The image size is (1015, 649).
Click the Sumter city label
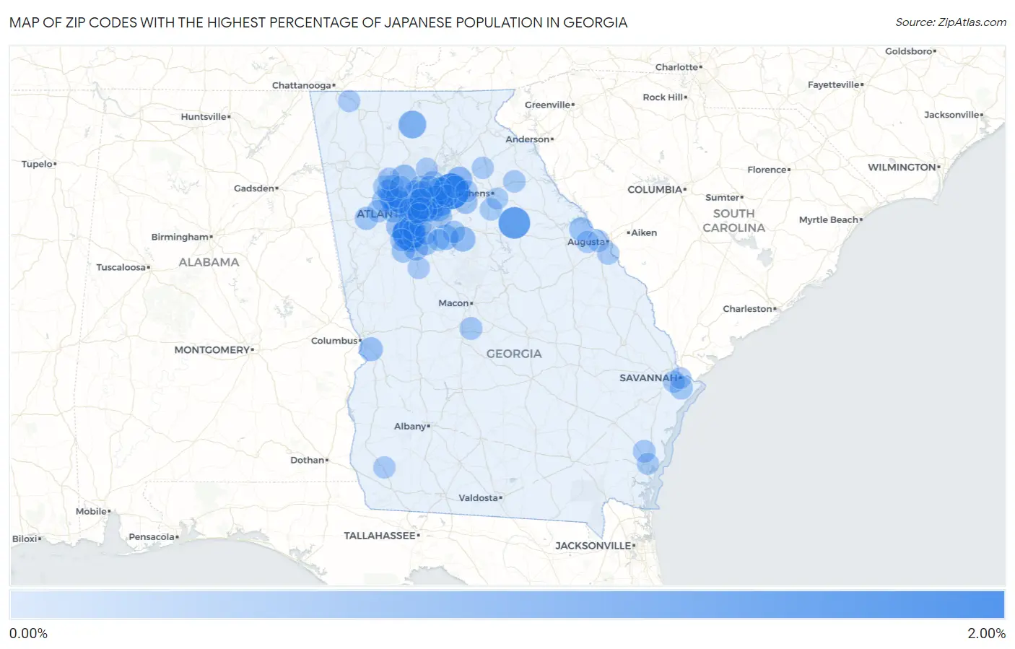[x=723, y=198]
